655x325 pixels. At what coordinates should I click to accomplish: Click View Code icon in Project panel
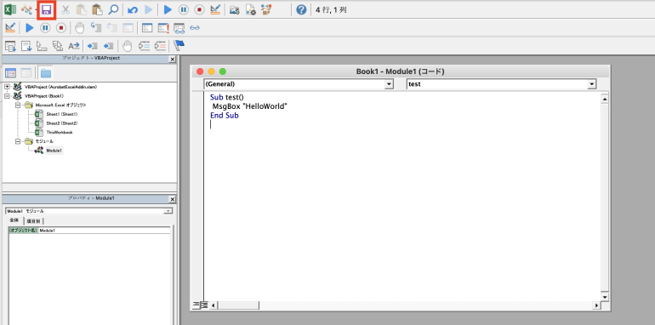(x=10, y=73)
